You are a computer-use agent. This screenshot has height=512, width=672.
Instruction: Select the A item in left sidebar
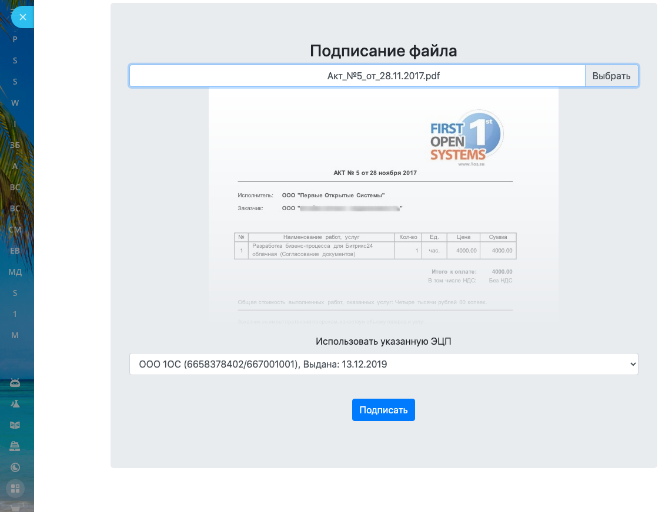tap(15, 166)
